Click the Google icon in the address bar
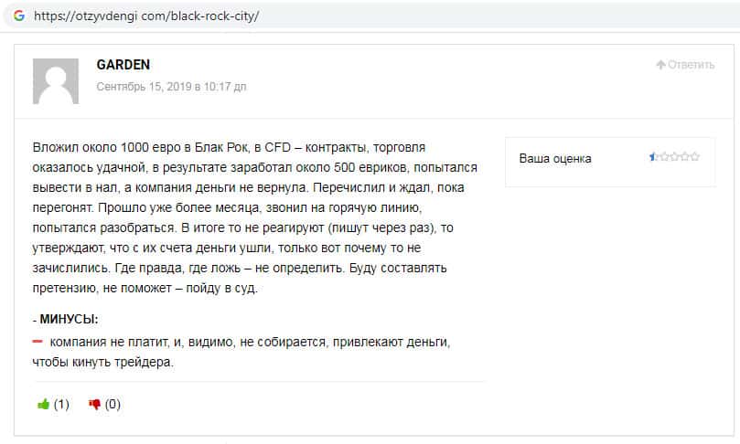 [x=18, y=16]
